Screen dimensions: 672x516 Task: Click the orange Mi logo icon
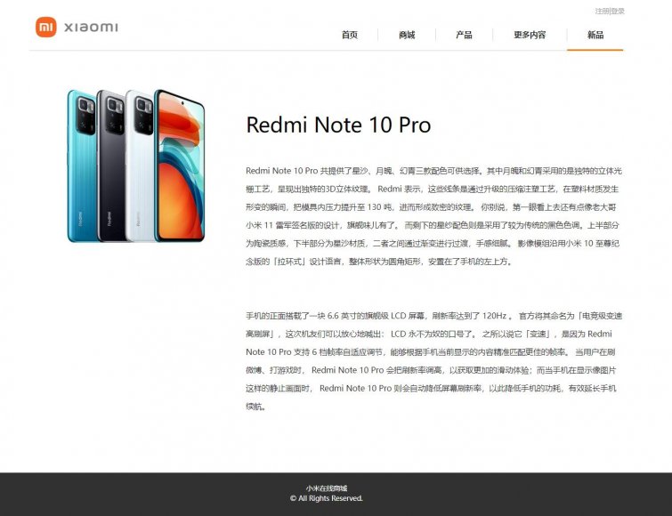[x=46, y=27]
